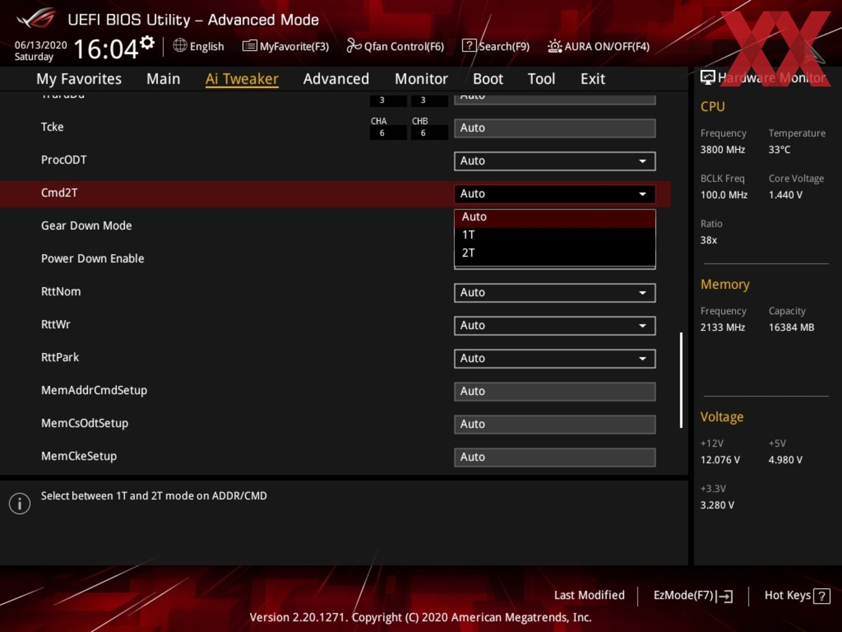The image size is (842, 632).
Task: Open the language globe icon
Action: click(x=180, y=45)
